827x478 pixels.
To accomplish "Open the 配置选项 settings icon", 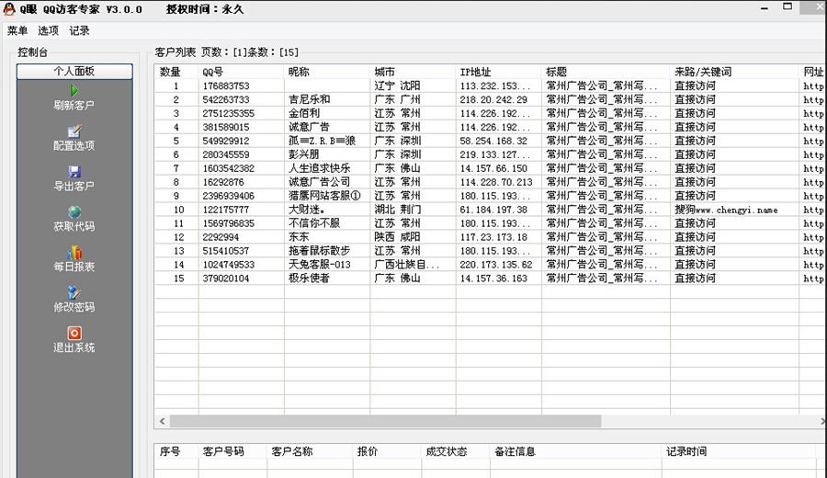I will pos(74,131).
